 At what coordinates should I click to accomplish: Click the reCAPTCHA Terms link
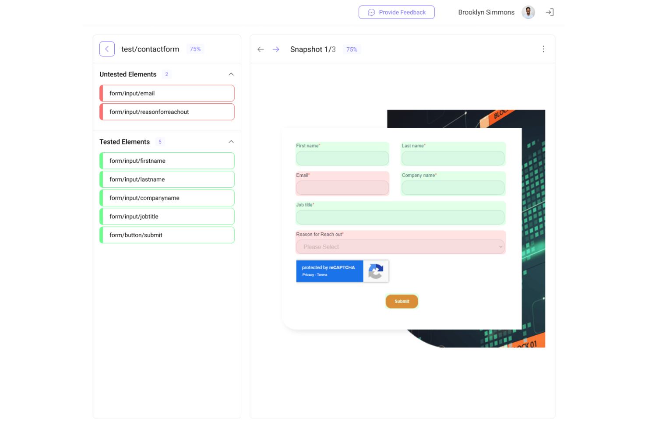coord(322,275)
